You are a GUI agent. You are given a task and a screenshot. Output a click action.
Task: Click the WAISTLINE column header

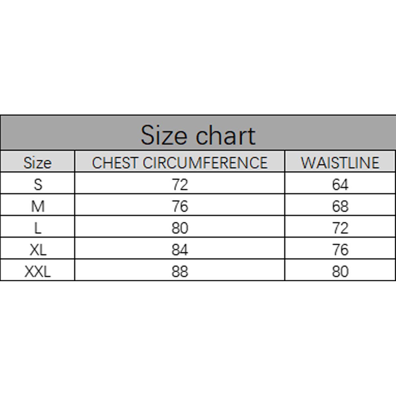[x=340, y=162]
